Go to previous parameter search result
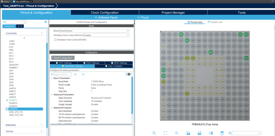The width and height of the screenshot is (275, 136). 75,74
